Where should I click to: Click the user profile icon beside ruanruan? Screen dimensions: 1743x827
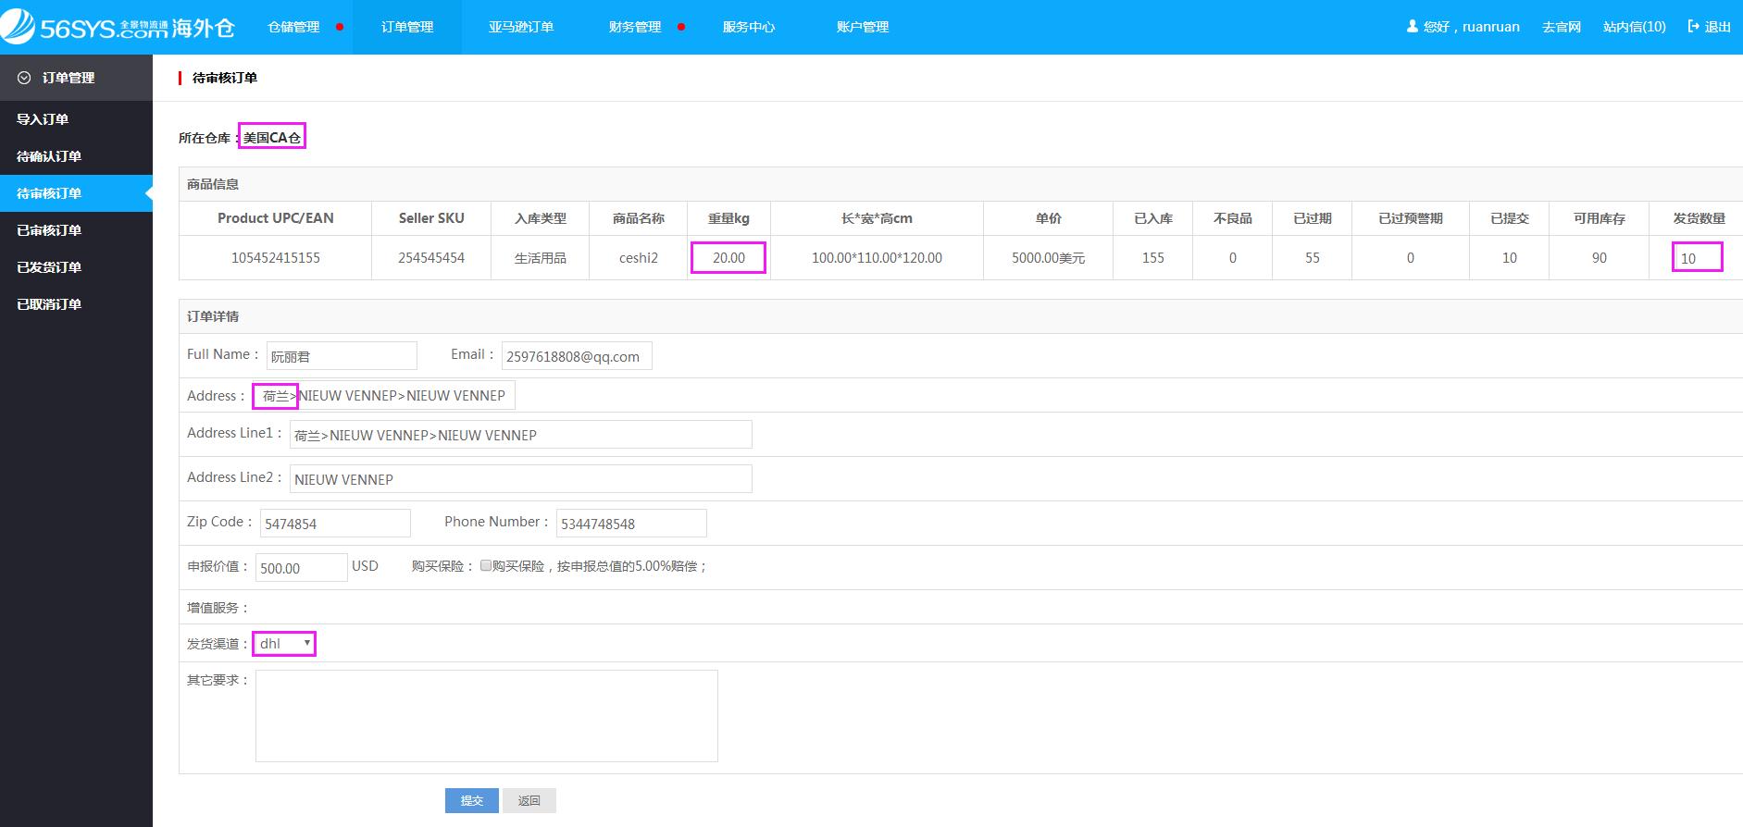tap(1412, 27)
